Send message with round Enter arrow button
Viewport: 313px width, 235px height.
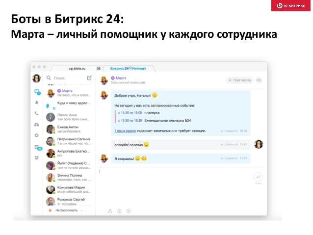258,177
